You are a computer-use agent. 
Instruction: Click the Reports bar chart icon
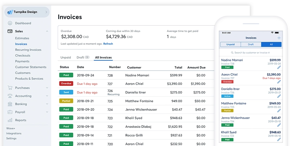10,120
